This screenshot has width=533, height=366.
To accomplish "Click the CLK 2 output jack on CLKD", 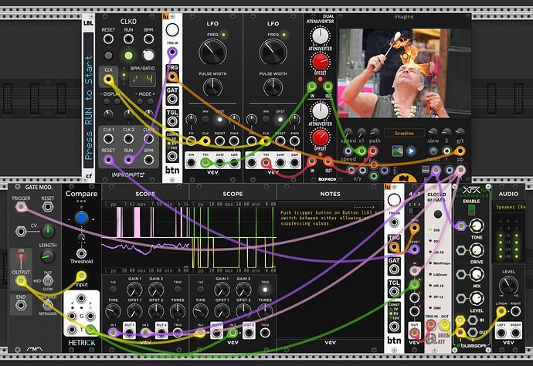I will tap(128, 139).
